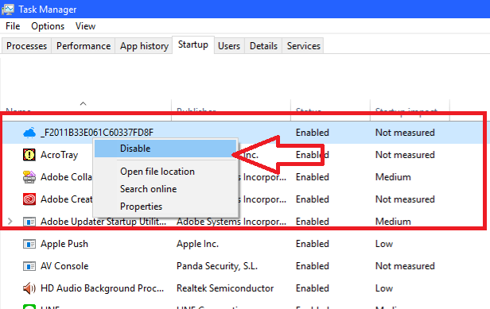
Task: Click the blue cloud icon of _F2011B33E061C60337FD8F
Action: coord(29,133)
